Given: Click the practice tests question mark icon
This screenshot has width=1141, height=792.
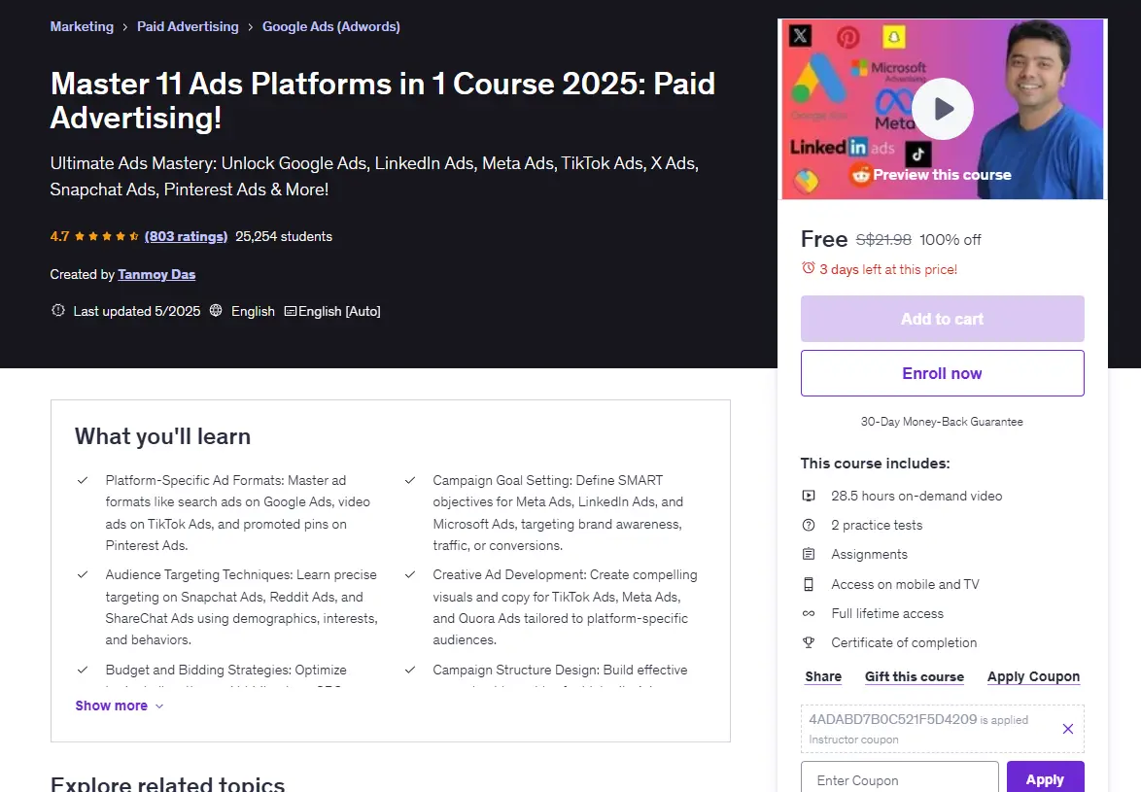Looking at the screenshot, I should 809,525.
